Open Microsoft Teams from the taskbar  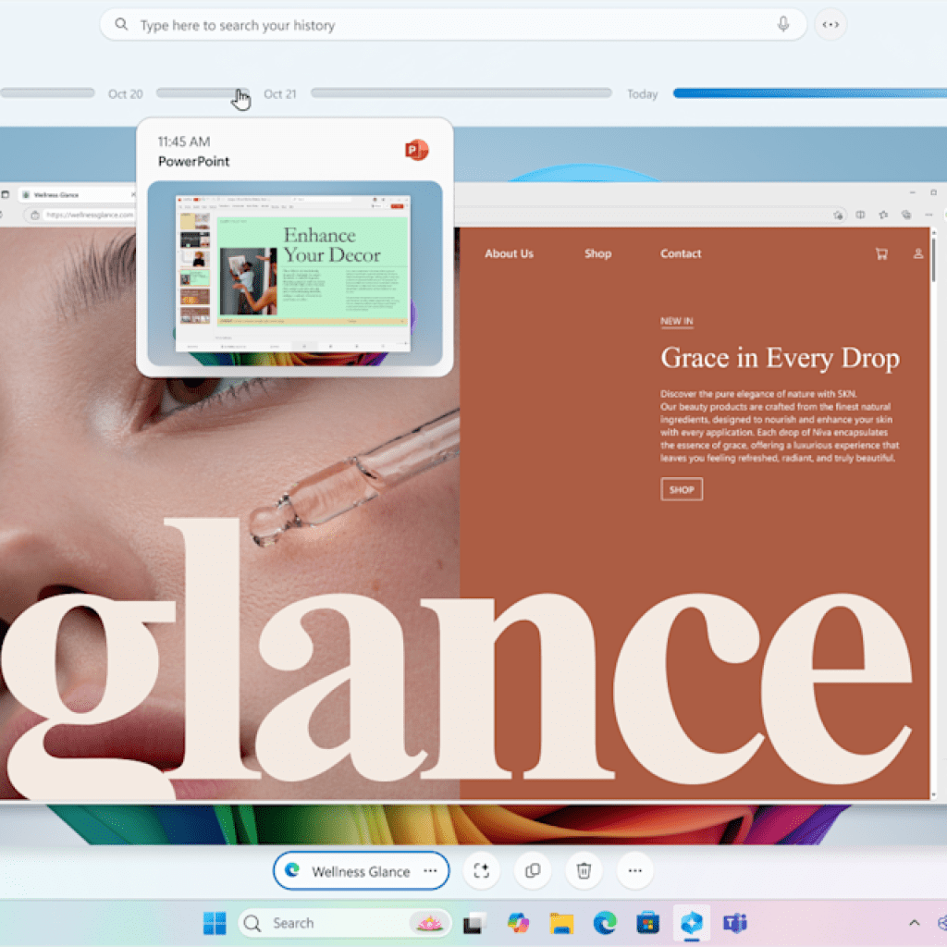pos(735,922)
